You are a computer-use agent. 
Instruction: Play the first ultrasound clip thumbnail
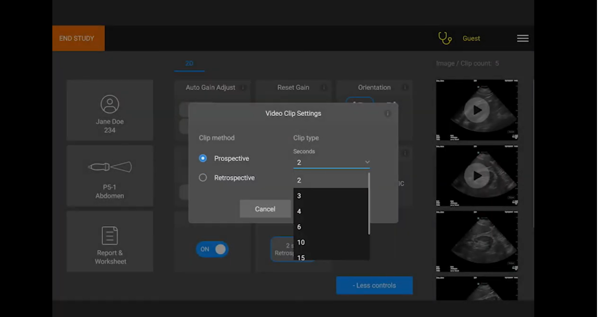476,109
